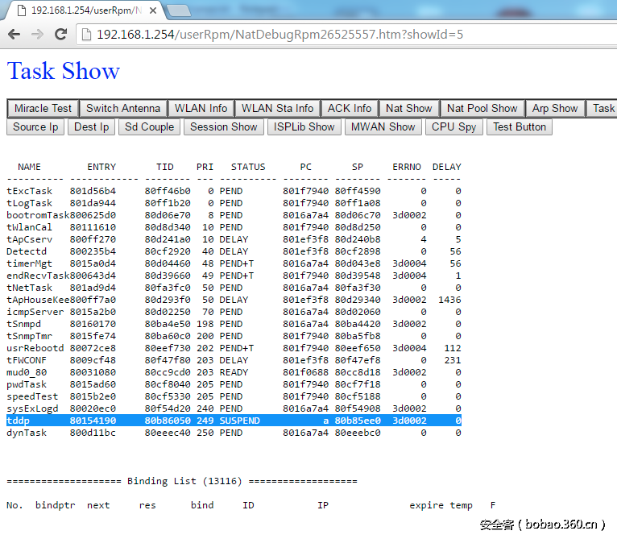This screenshot has width=617, height=539.
Task: Open the MWAN Show view
Action: click(383, 126)
